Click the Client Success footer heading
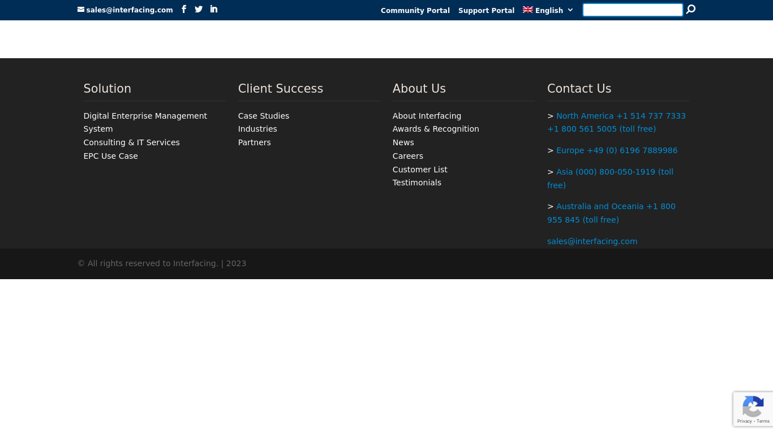The width and height of the screenshot is (773, 434). (x=281, y=89)
